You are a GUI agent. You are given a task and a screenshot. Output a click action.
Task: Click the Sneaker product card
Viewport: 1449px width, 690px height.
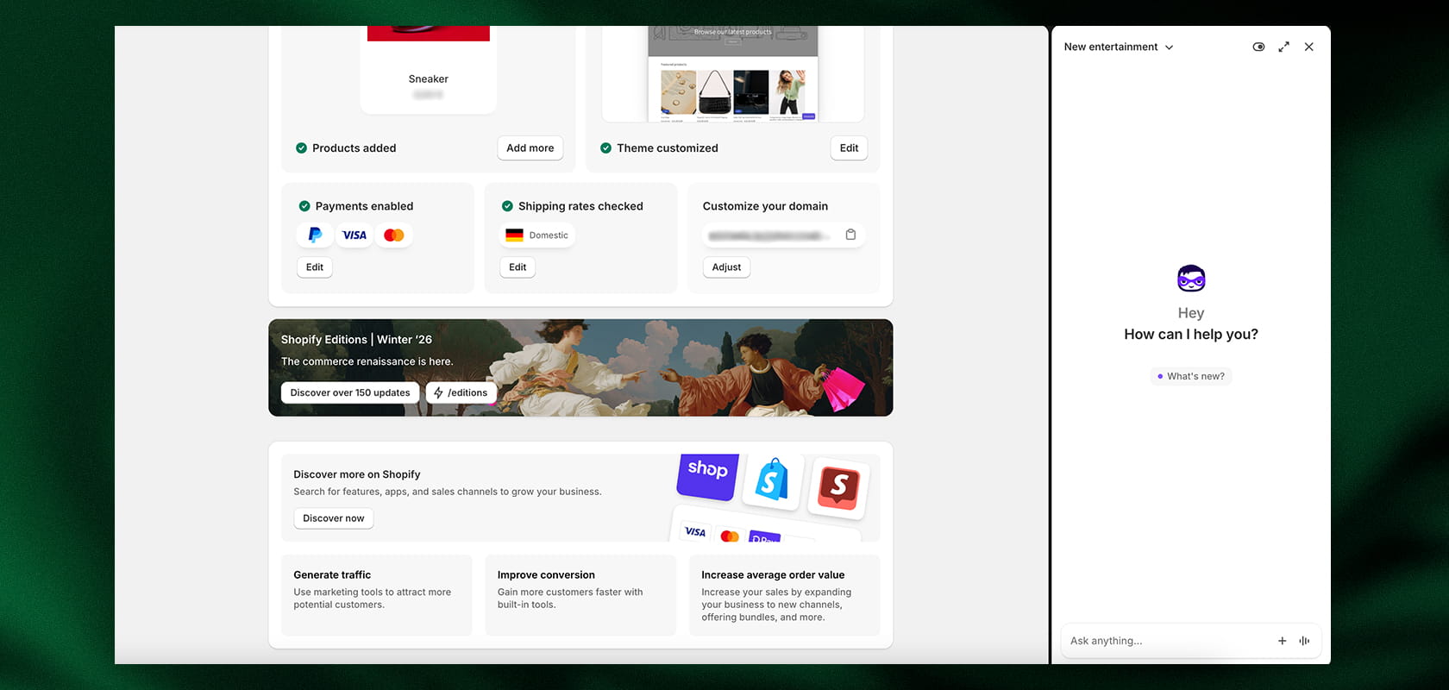tap(429, 69)
